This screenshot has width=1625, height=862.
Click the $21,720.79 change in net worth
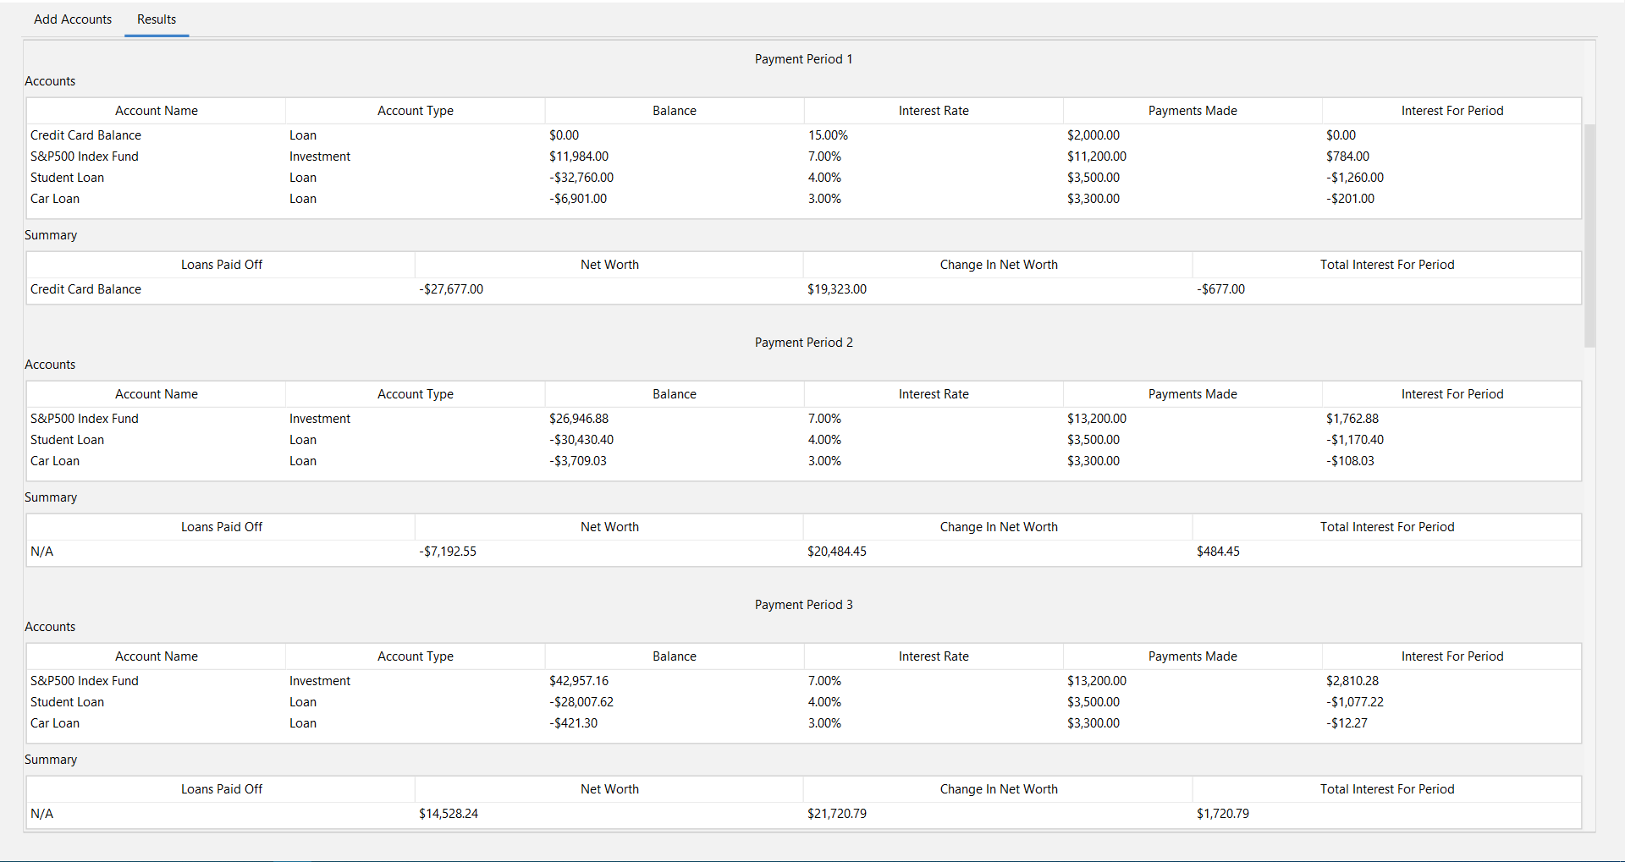click(x=837, y=814)
